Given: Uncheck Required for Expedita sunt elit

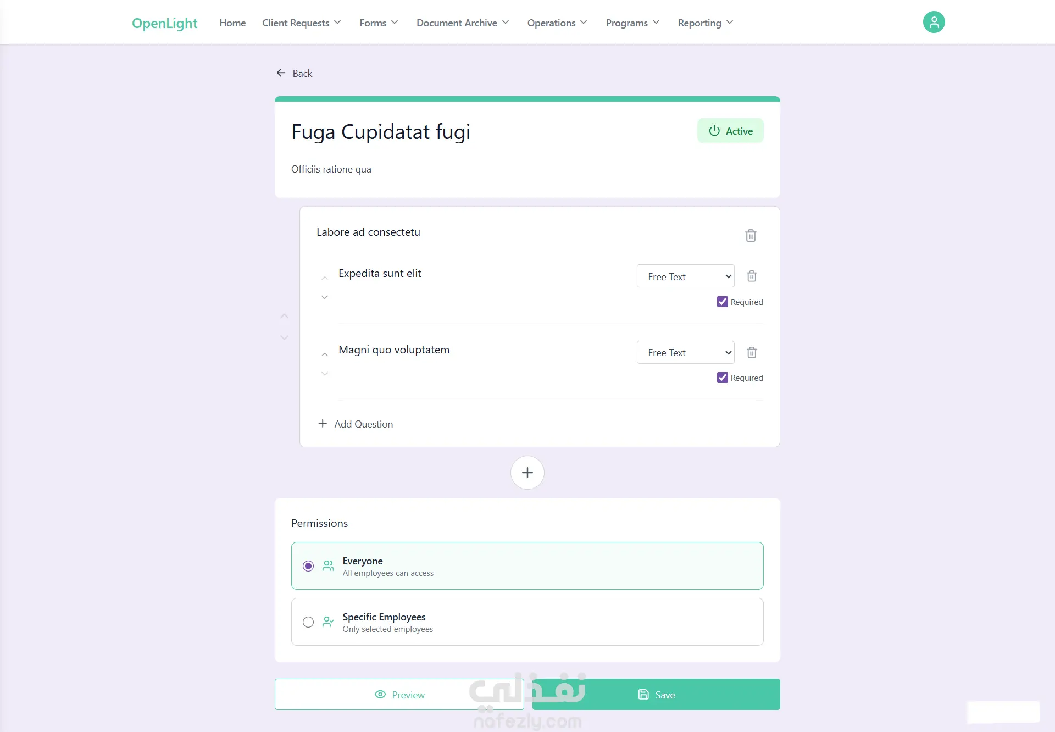Looking at the screenshot, I should [722, 302].
